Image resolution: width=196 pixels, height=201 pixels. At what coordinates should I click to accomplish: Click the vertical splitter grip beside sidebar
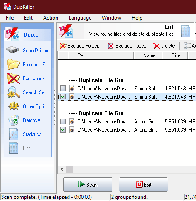[x=55, y=107]
